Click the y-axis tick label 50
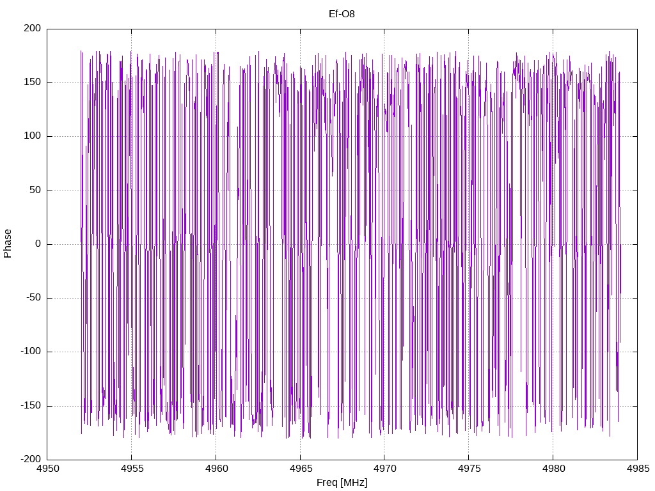 [36, 190]
